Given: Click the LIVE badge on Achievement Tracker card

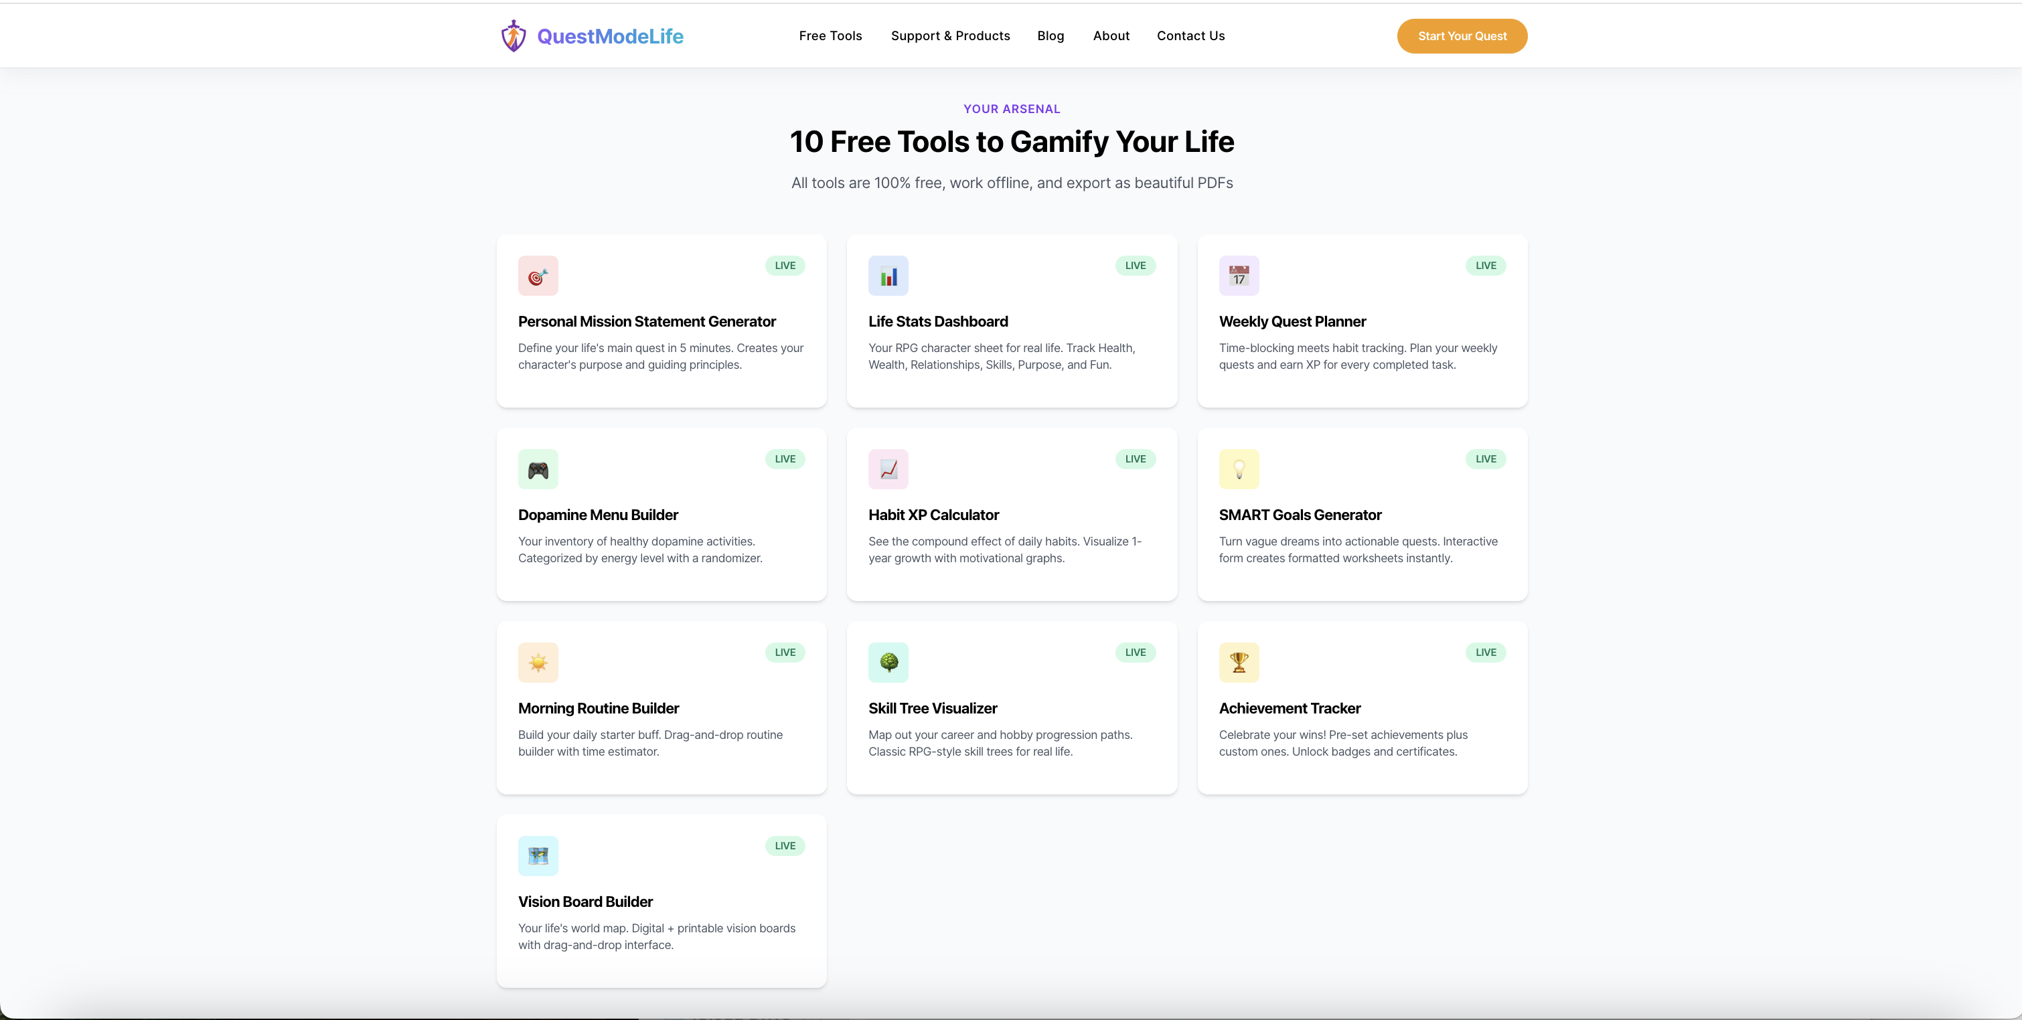Looking at the screenshot, I should (1485, 653).
